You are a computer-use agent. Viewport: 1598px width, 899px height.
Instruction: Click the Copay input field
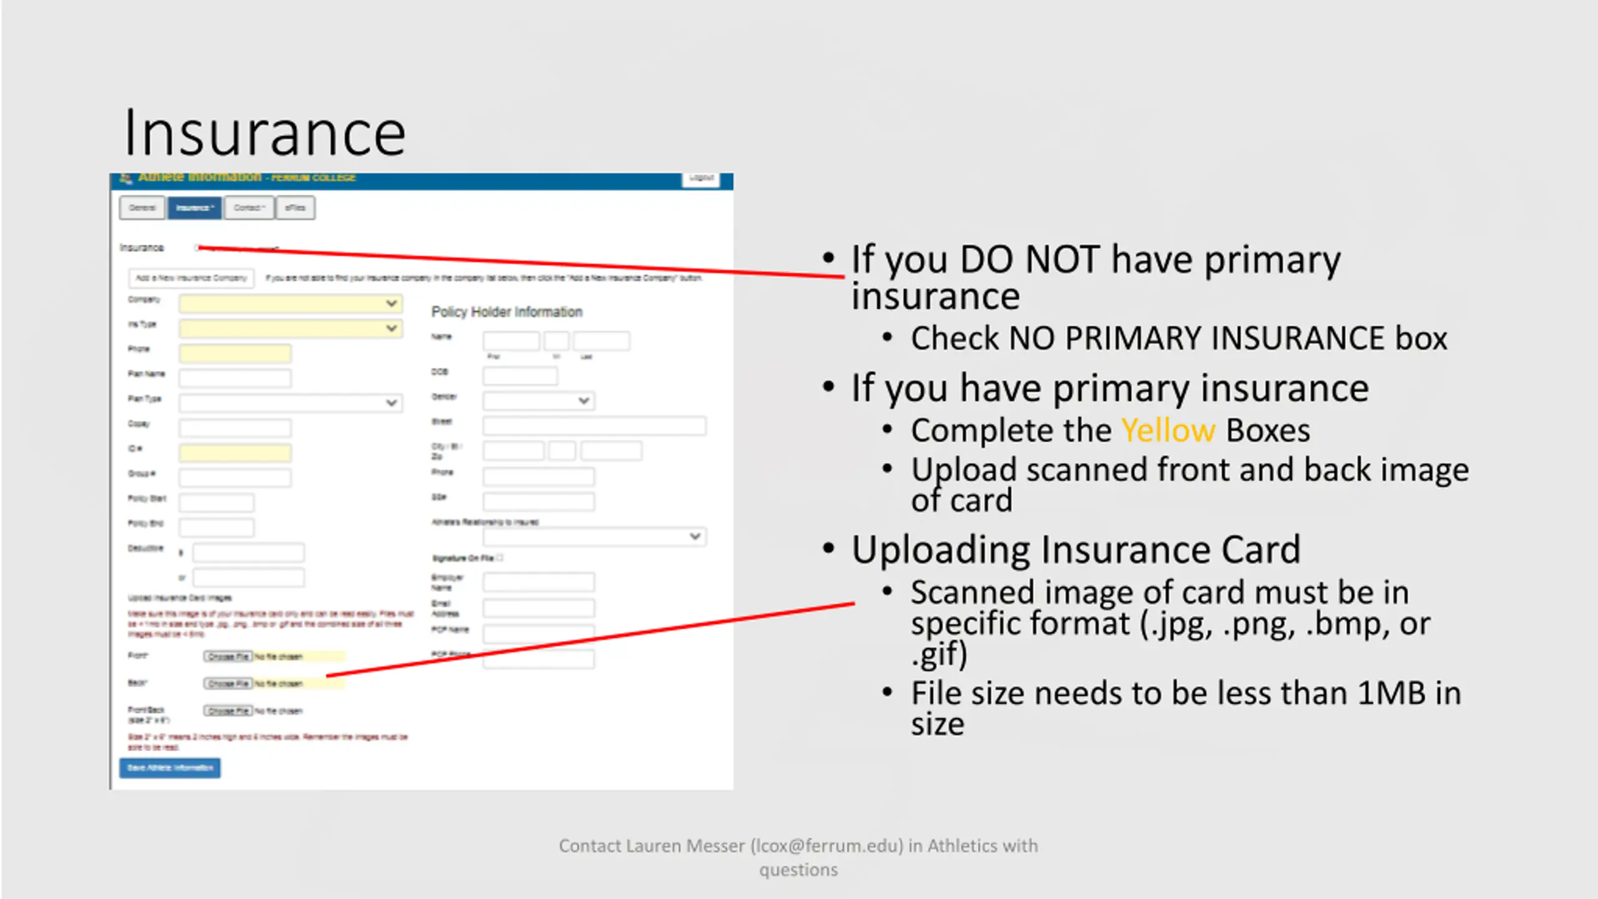pos(235,428)
